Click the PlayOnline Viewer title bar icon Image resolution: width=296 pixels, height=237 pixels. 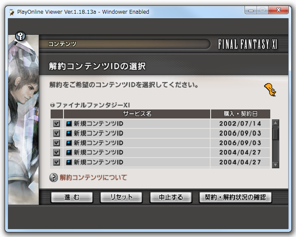[11, 12]
